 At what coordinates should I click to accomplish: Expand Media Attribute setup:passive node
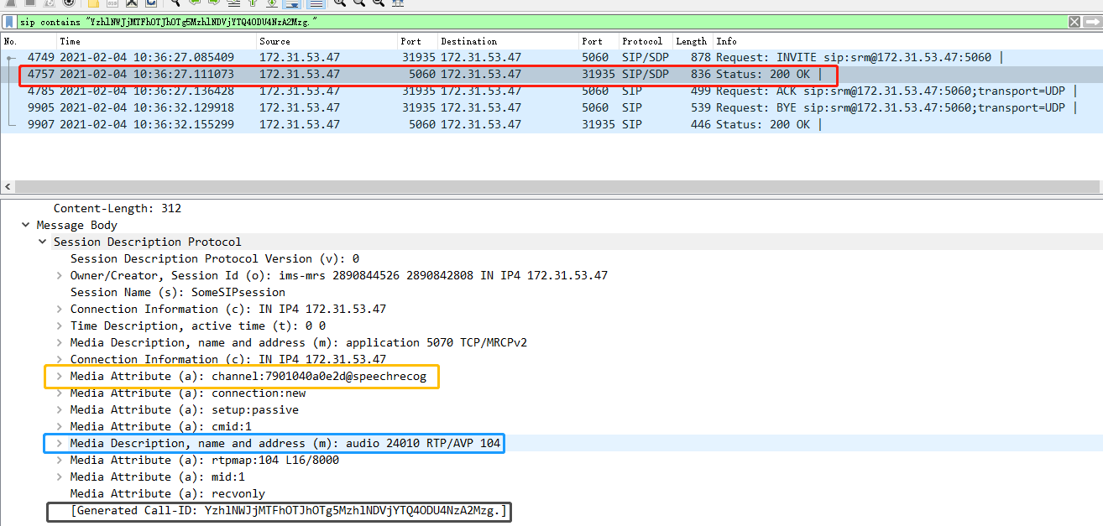coord(59,409)
